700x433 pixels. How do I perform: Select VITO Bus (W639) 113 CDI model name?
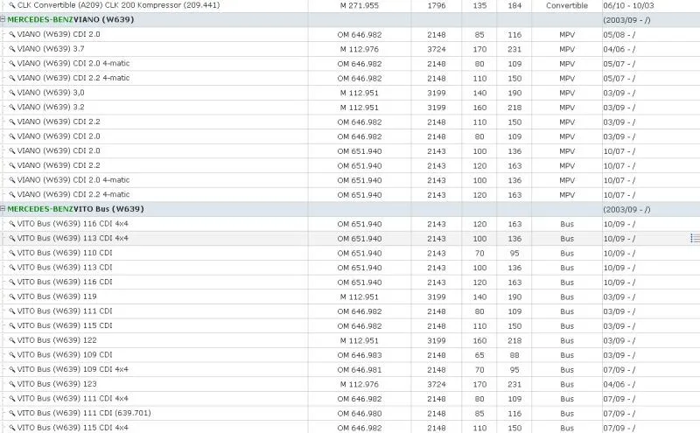tap(65, 268)
